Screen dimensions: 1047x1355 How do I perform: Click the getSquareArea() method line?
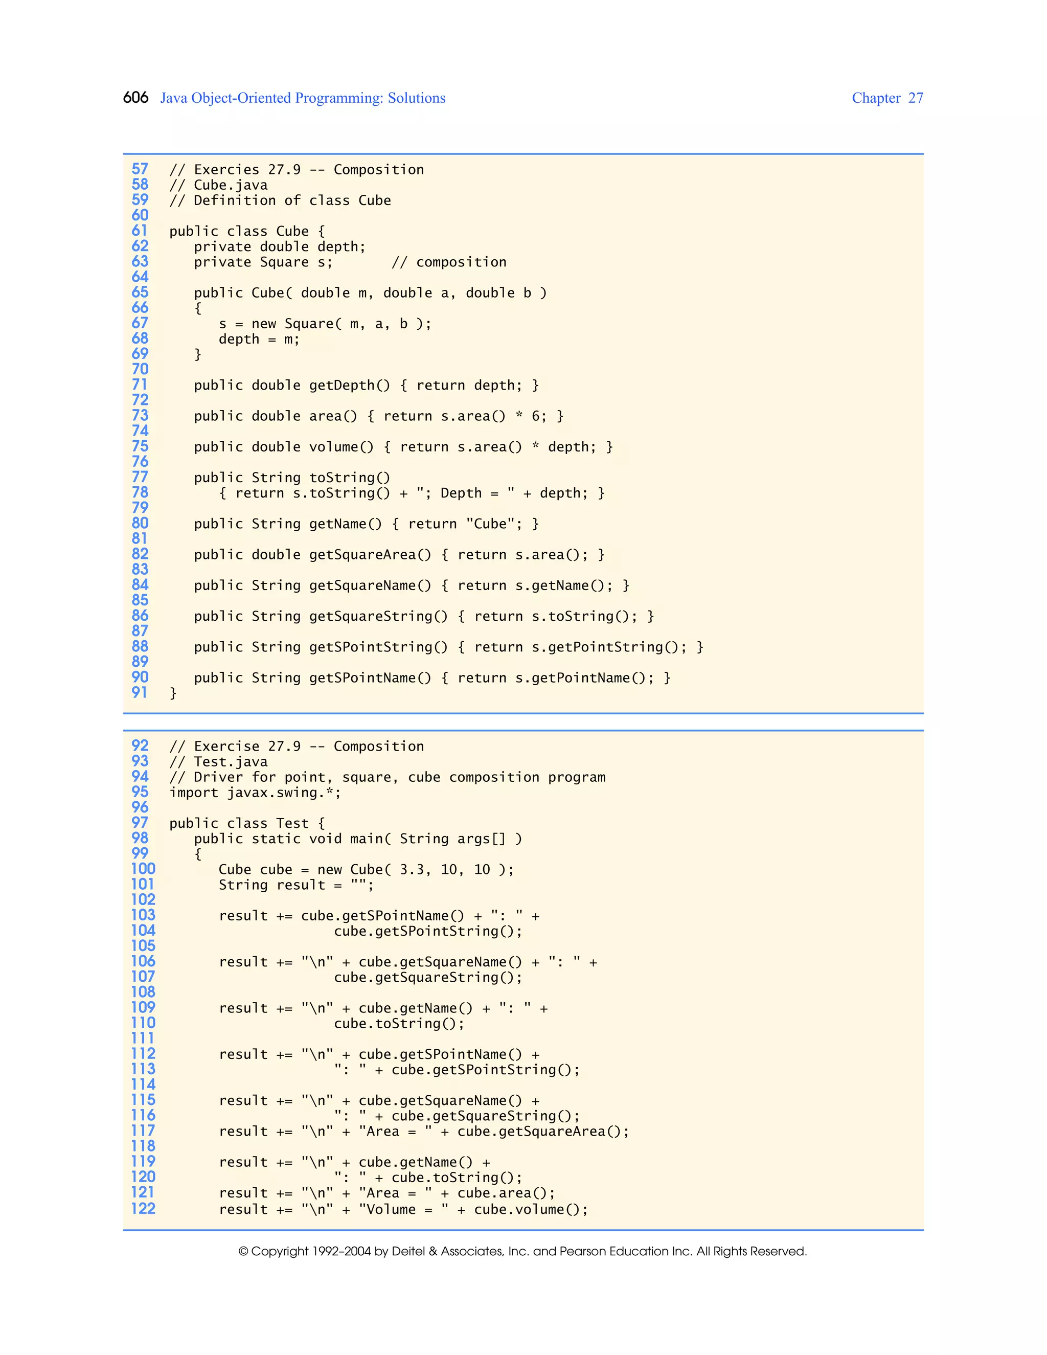pyautogui.click(x=399, y=555)
